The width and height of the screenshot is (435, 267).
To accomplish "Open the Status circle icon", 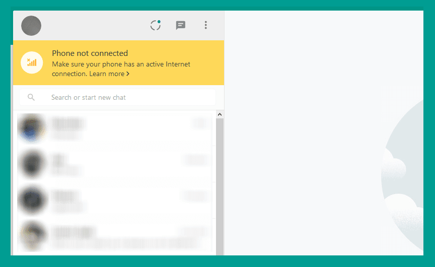I will pyautogui.click(x=156, y=25).
